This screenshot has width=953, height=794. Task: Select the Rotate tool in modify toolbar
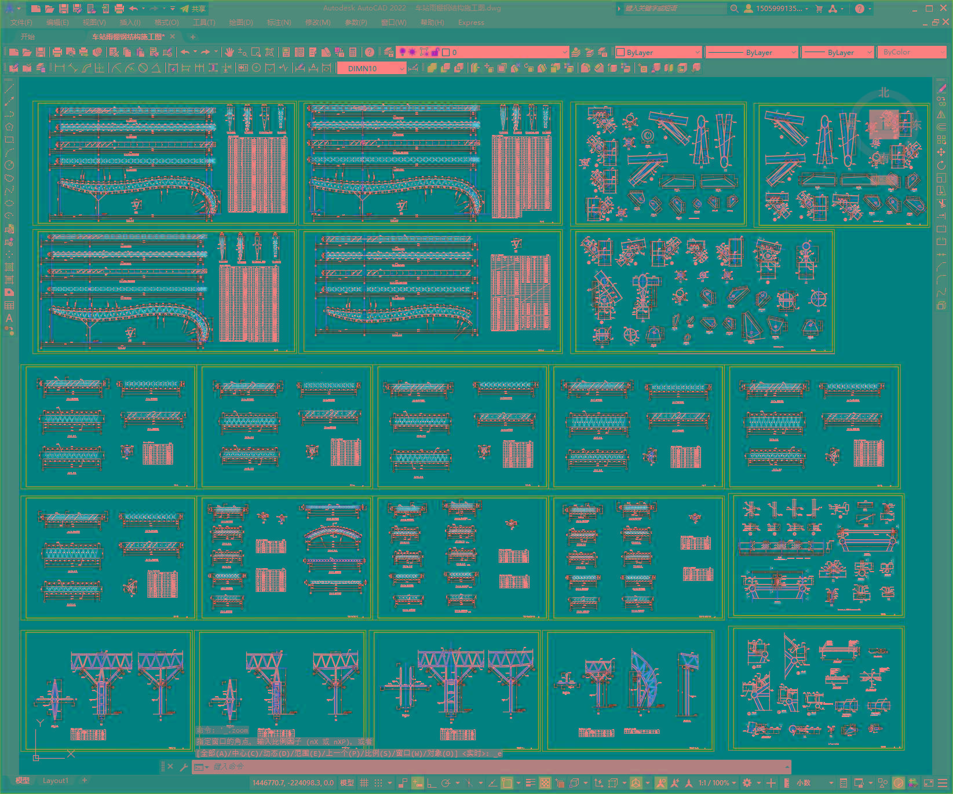point(941,165)
